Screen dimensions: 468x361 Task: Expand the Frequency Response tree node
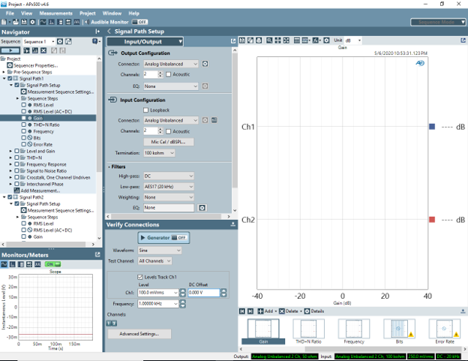(x=10, y=164)
